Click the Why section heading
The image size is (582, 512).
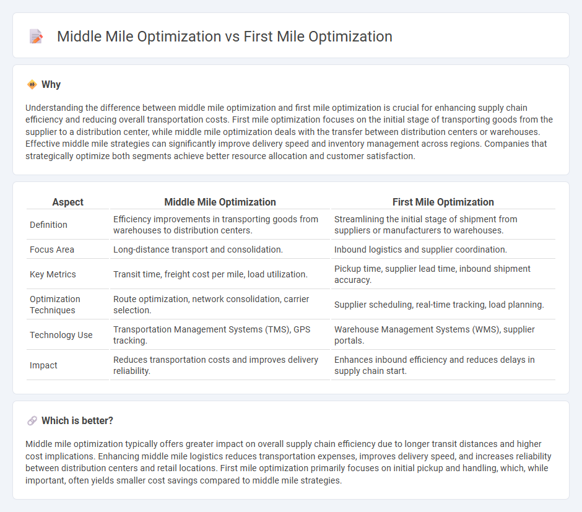pyautogui.click(x=51, y=85)
